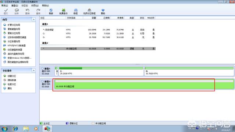
Task: Sort by the 已使用 (Used) column header
Action: [x=104, y=18]
